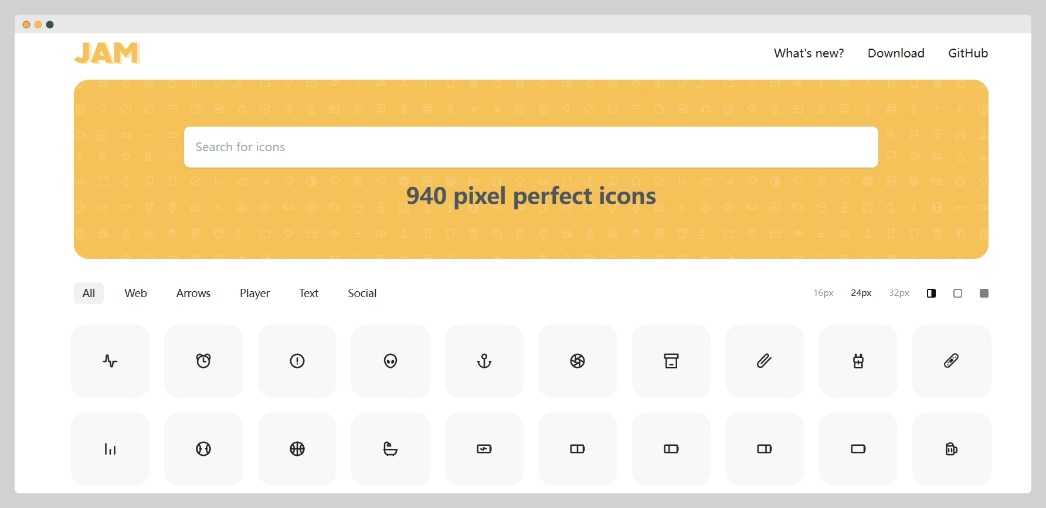
Task: Select the bar chart icon
Action: [110, 449]
